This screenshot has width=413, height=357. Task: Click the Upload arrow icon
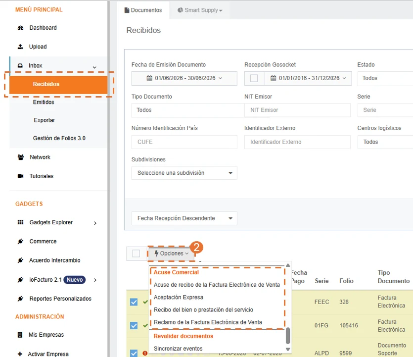20,47
